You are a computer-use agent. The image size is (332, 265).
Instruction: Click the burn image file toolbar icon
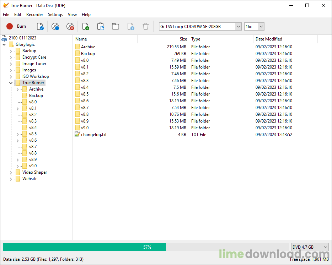(40, 26)
